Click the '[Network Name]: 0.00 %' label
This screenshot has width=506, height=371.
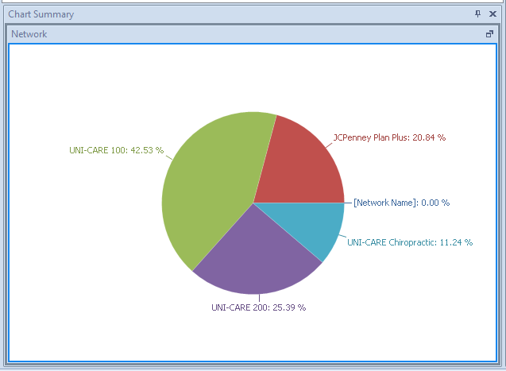[401, 203]
